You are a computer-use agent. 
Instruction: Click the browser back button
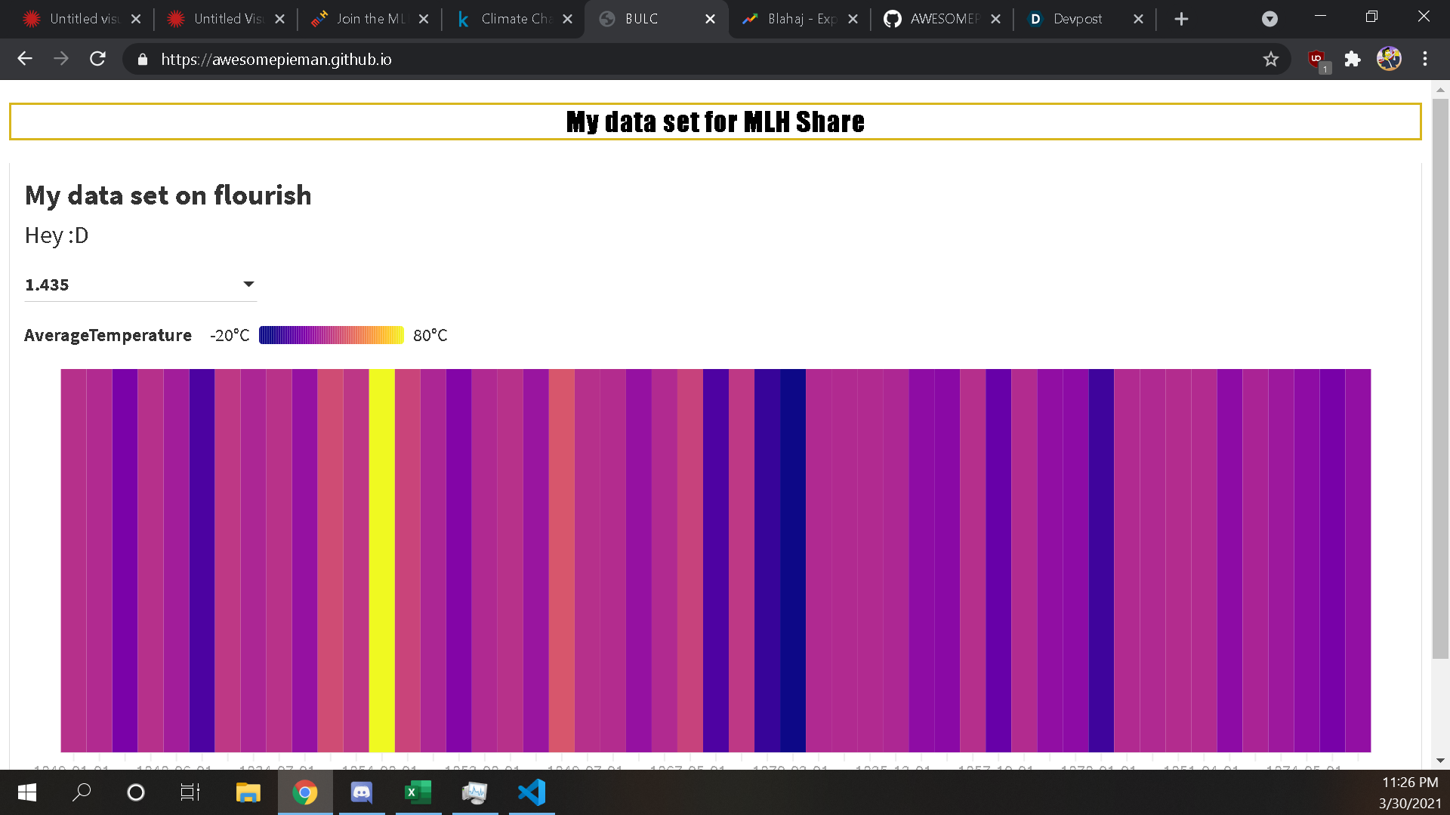(x=25, y=58)
